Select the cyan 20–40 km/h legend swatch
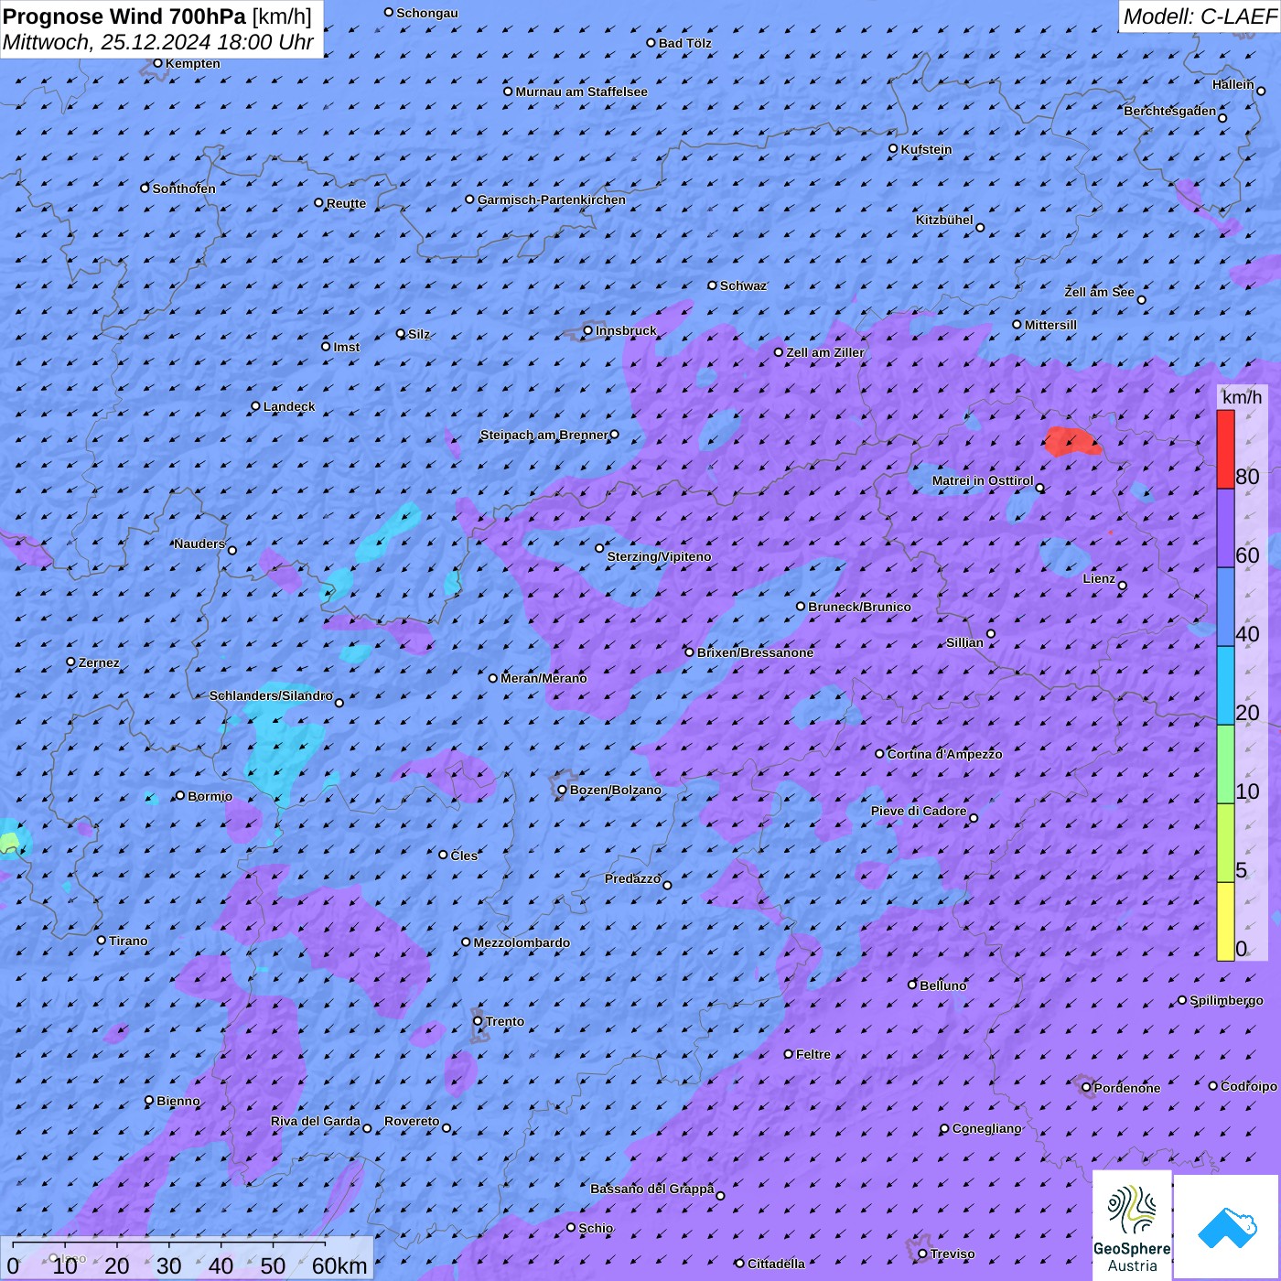 click(1225, 686)
